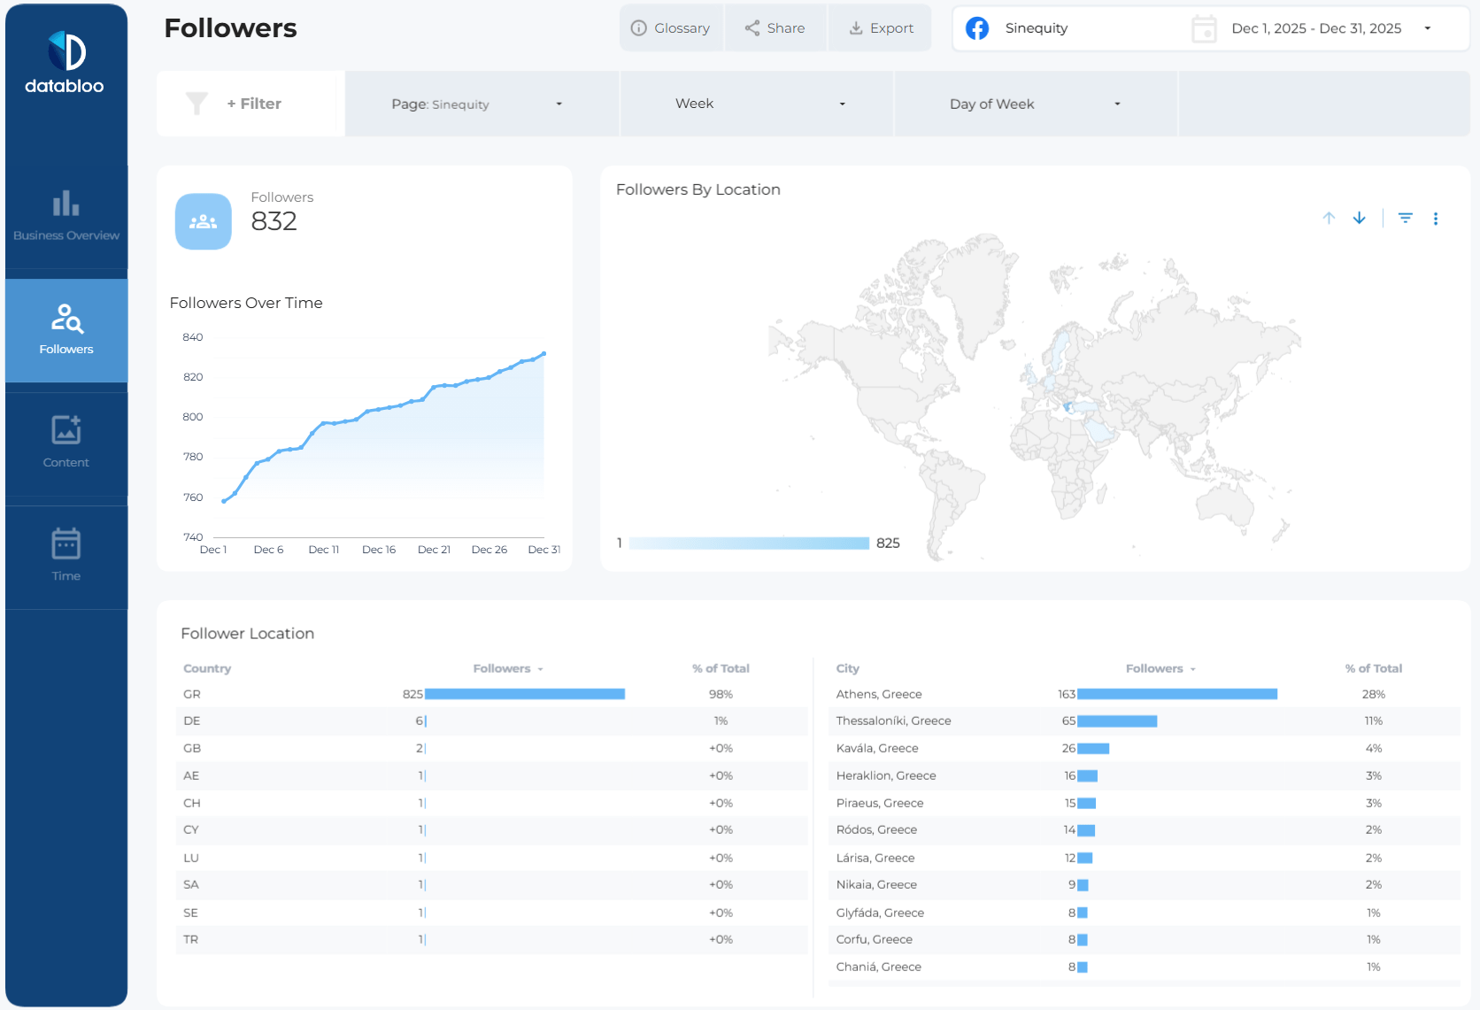This screenshot has height=1010, width=1480.
Task: Select the Followers tab in sidebar
Action: 66,330
